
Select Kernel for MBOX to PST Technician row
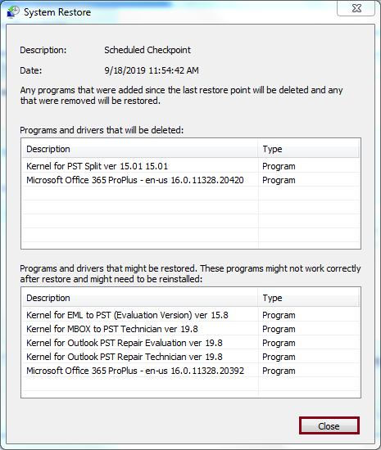[x=190, y=329]
